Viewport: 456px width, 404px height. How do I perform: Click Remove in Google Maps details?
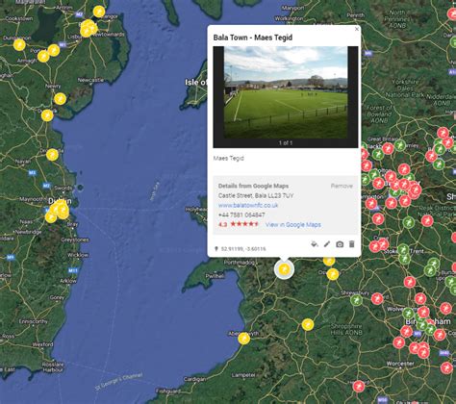pos(342,186)
